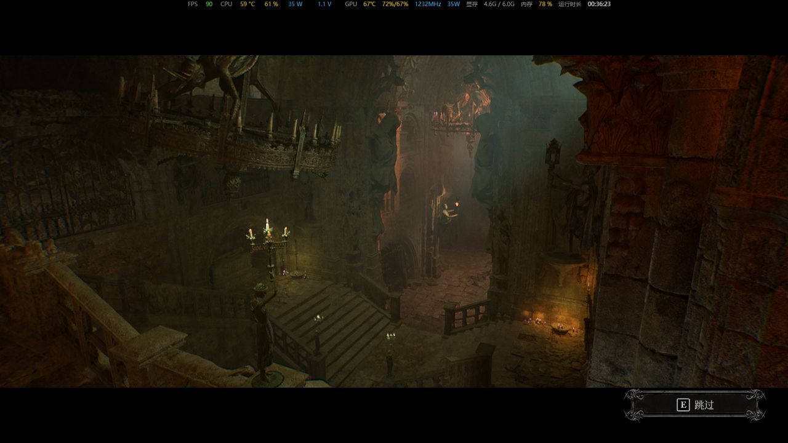Click the CPU usage value 61 %
This screenshot has height=443, width=788.
(271, 4)
